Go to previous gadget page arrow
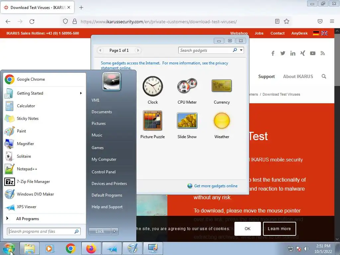This screenshot has height=255, width=340. [x=100, y=50]
